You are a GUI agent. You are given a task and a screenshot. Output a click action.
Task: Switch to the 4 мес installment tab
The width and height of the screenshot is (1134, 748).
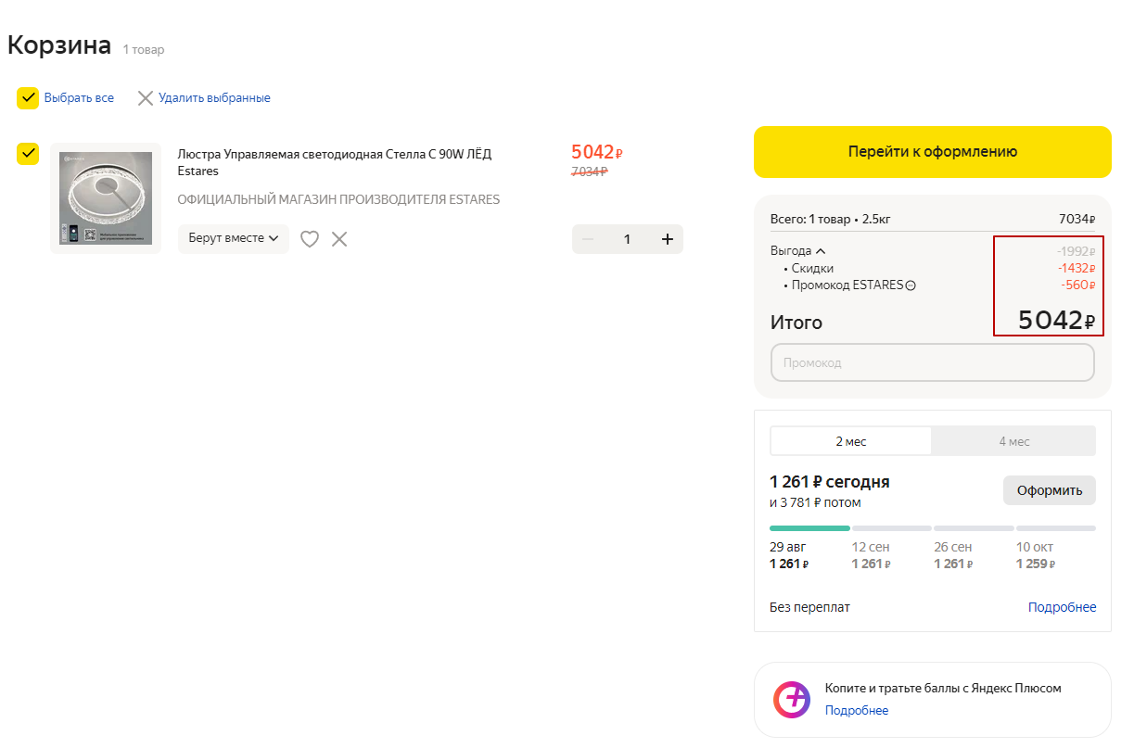tap(1013, 441)
